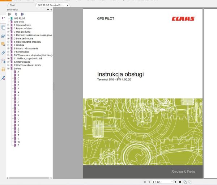Image resolution: width=217 pixels, height=185 pixels.
Task: Switch to the Start tab
Action: click(x=12, y=5)
